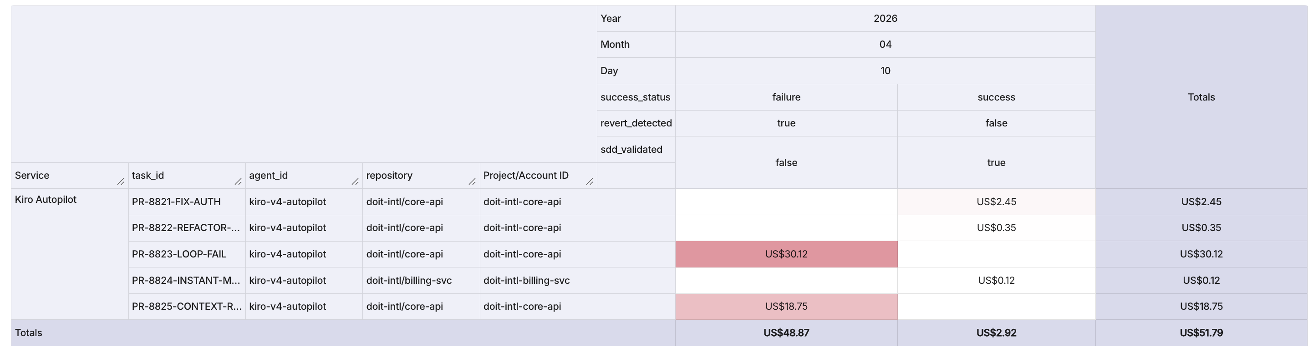Click the Service column resize handle
This screenshot has height=363, width=1313.
click(121, 182)
